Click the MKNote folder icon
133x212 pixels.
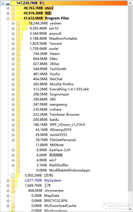tap(18, 145)
